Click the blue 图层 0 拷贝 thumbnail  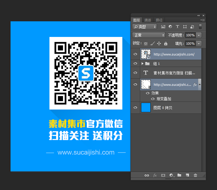pyautogui.click(x=146, y=107)
